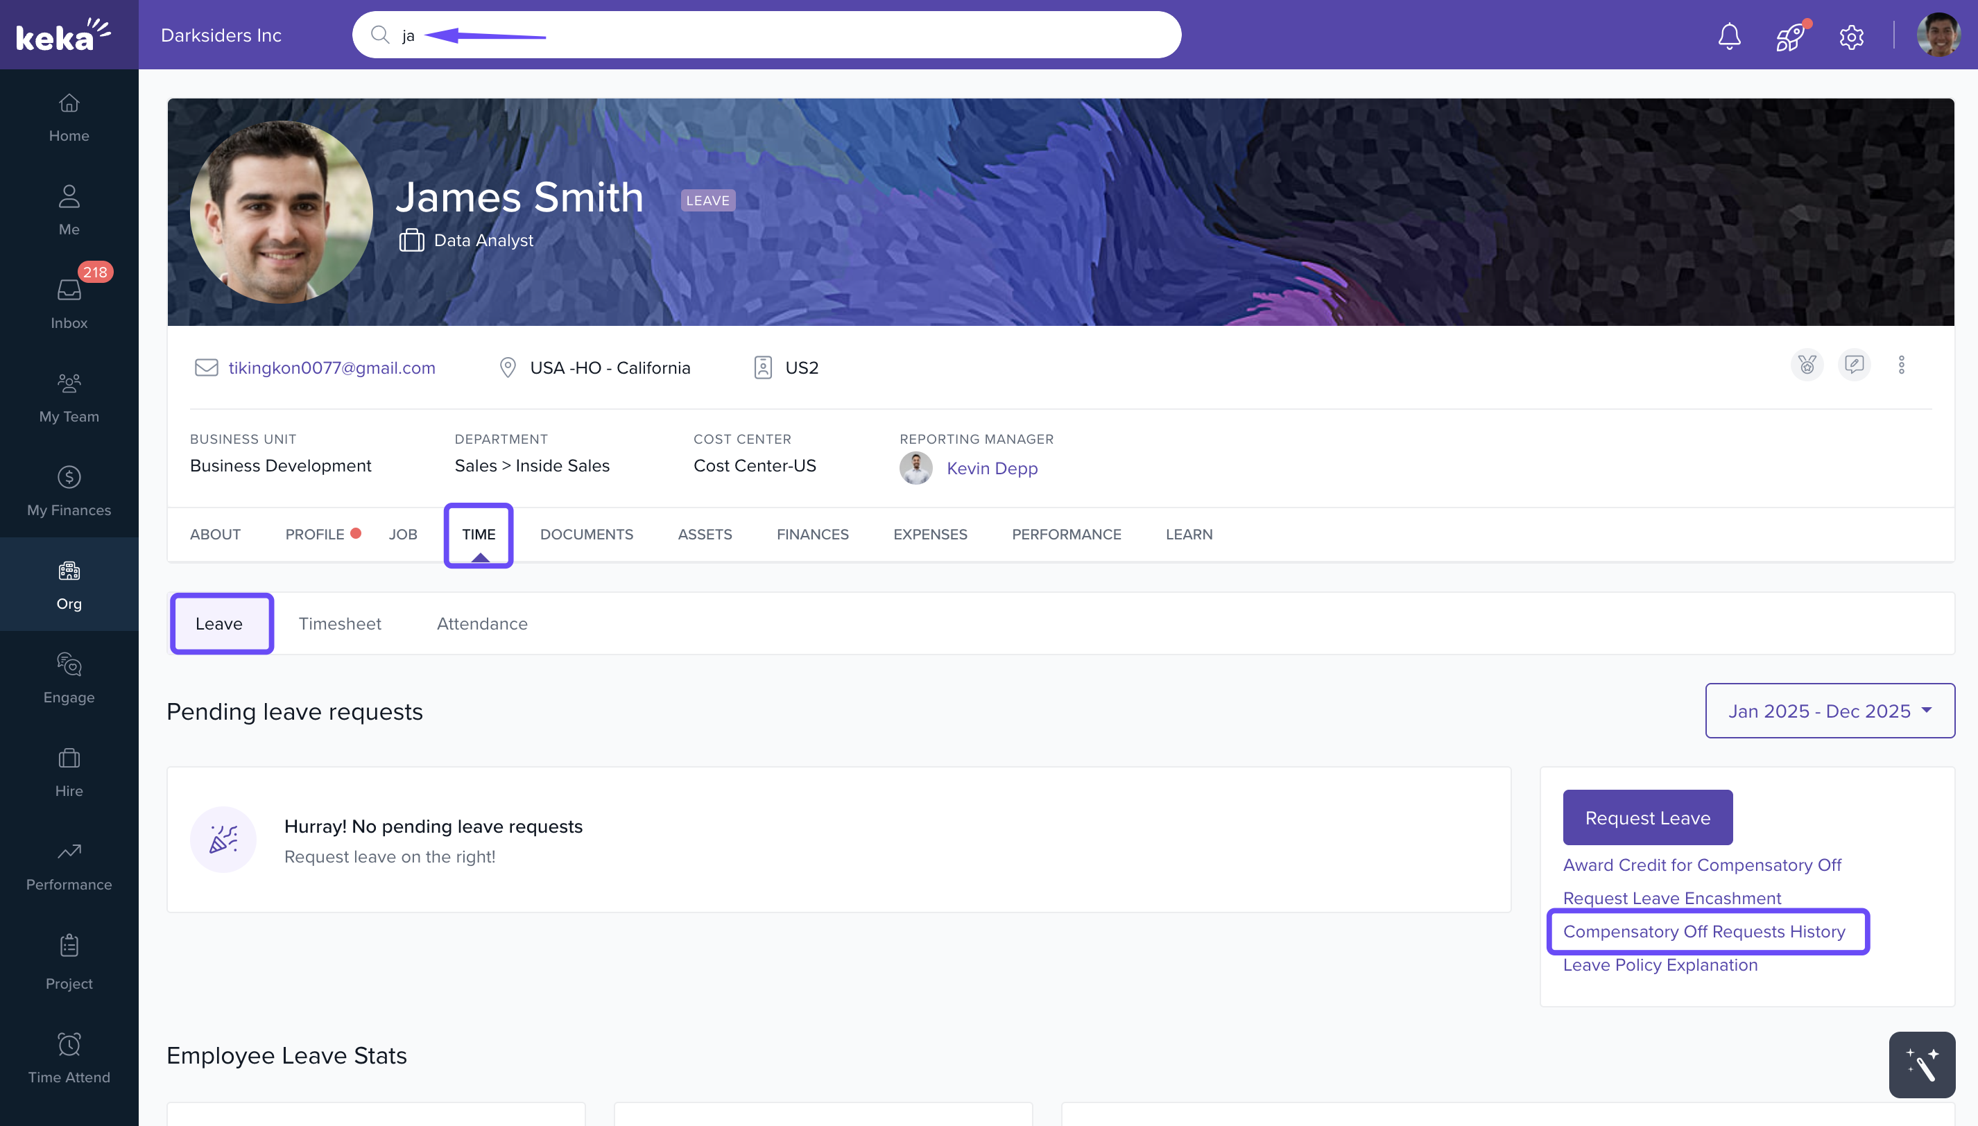
Task: Click the Request Leave button
Action: [1647, 817]
